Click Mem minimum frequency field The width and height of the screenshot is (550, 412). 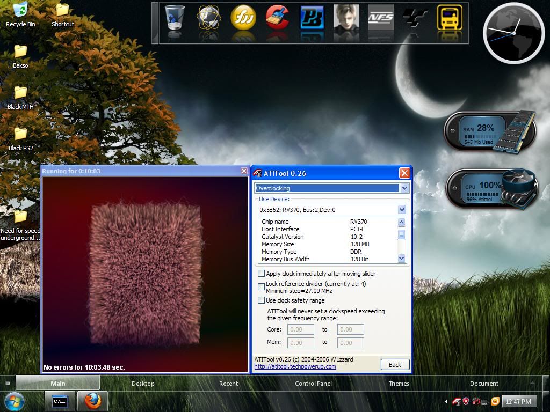click(301, 343)
